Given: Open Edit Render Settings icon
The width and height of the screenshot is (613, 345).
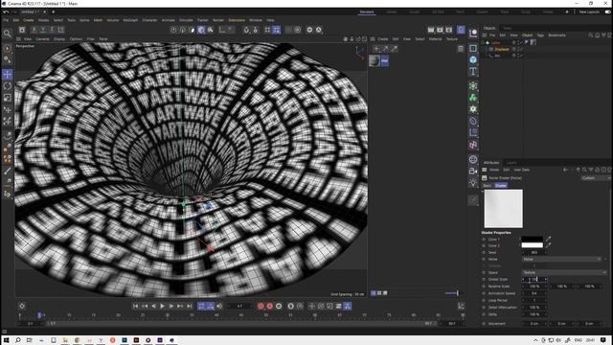Looking at the screenshot, I should point(449,30).
